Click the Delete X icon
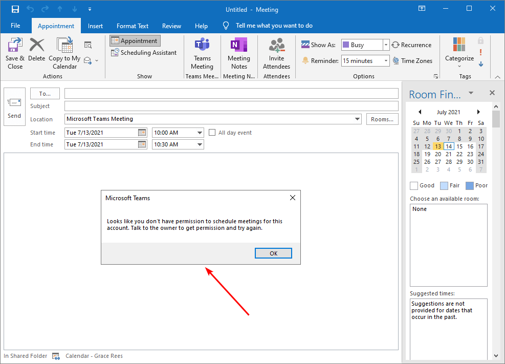Screen dimensions: 505x364 coord(37,45)
